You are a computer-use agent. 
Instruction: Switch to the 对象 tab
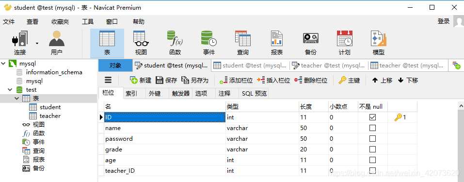point(115,66)
